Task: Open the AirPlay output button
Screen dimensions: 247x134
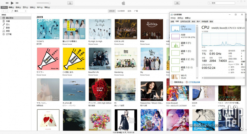Action: point(70,3)
